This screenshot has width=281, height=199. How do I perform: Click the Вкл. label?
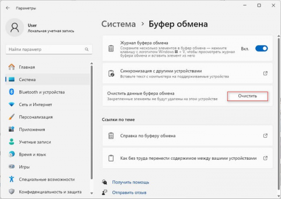(245, 49)
